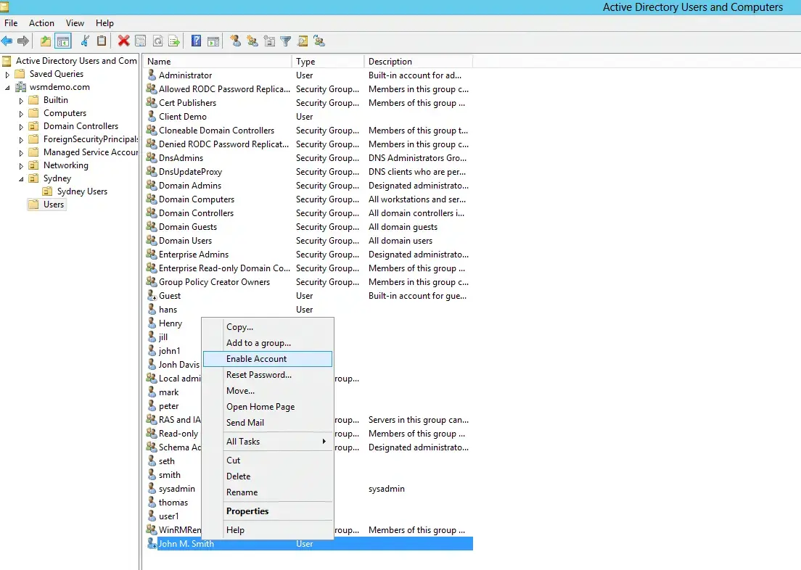Screen dimensions: 801x570
Task: Choose Cut in context menu
Action: (x=268, y=460)
